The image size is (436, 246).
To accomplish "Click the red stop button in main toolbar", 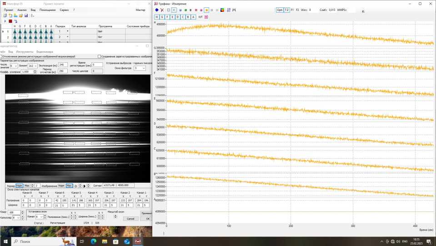I will [x=10, y=21].
